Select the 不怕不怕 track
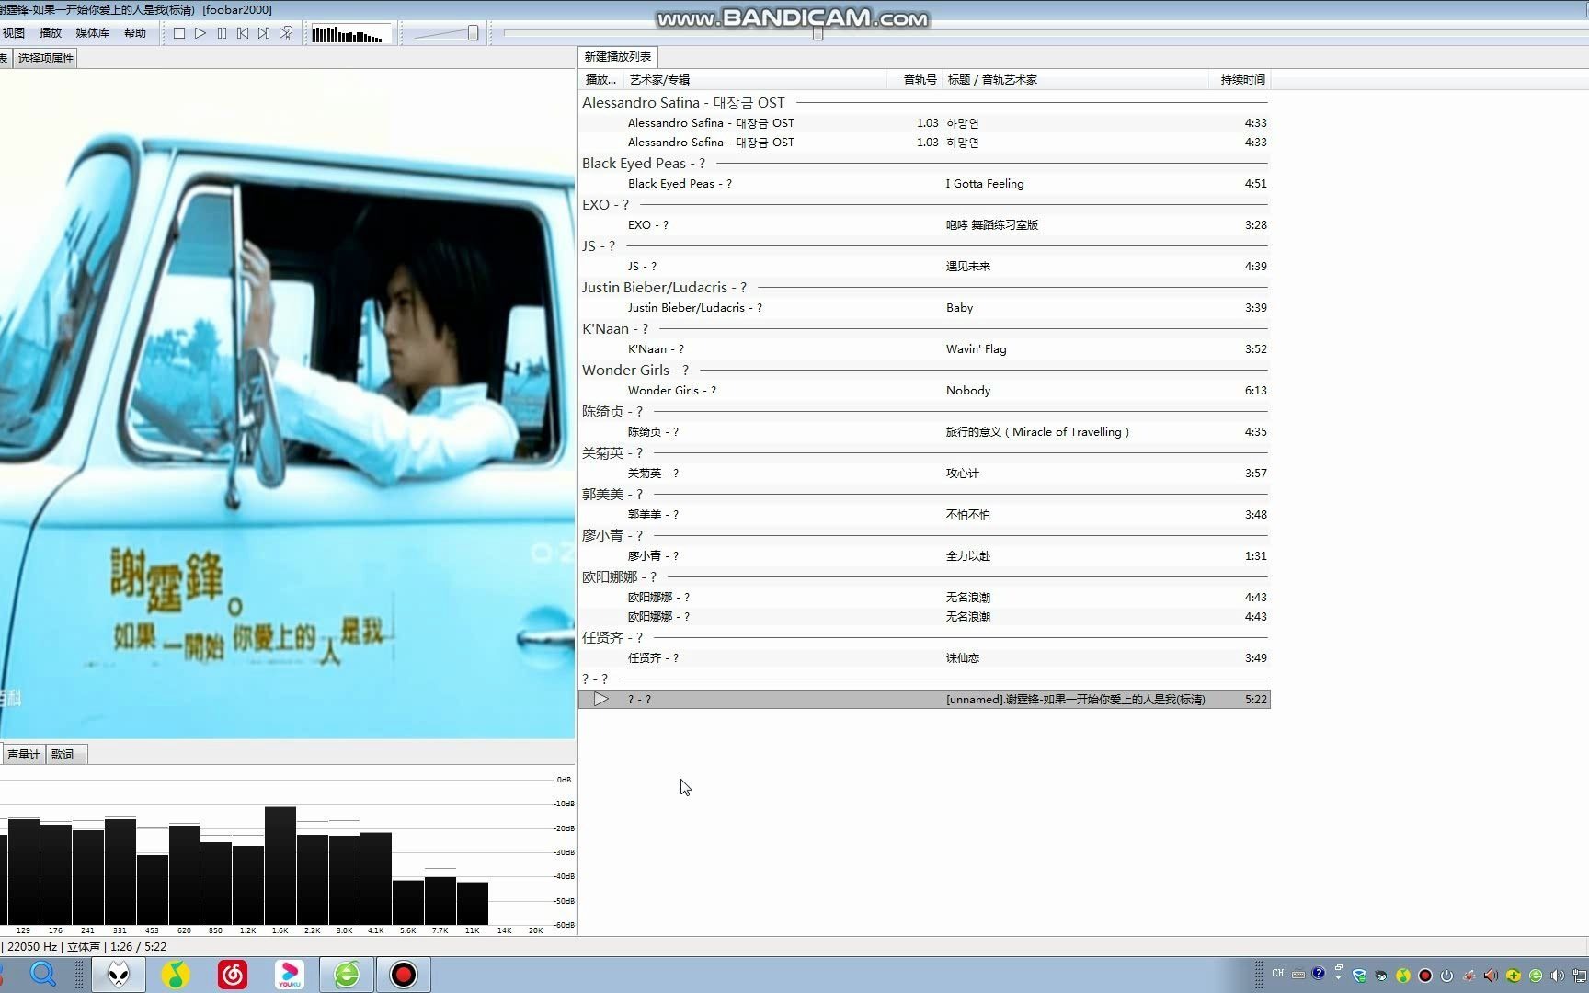This screenshot has width=1589, height=993. (x=924, y=515)
